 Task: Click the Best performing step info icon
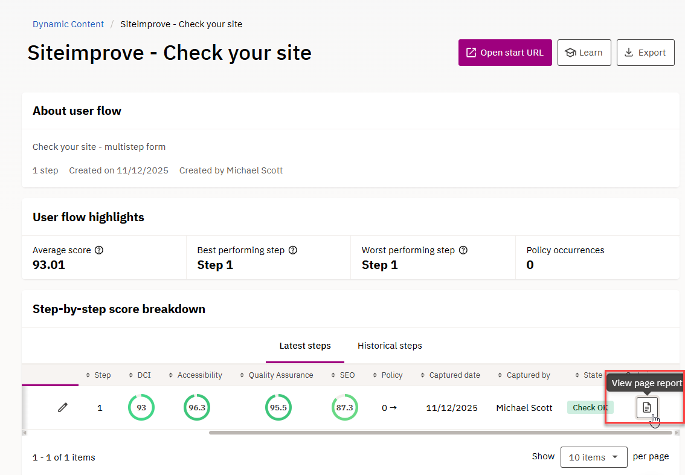pos(293,250)
